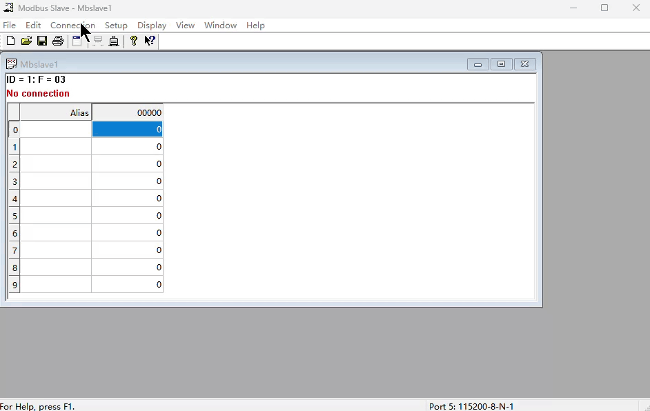This screenshot has height=411, width=650.
Task: Click the Print toolbar icon
Action: (x=58, y=41)
